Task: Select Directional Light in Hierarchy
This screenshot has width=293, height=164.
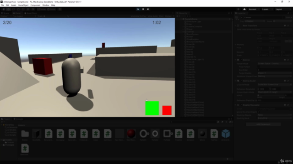Action: point(194,21)
